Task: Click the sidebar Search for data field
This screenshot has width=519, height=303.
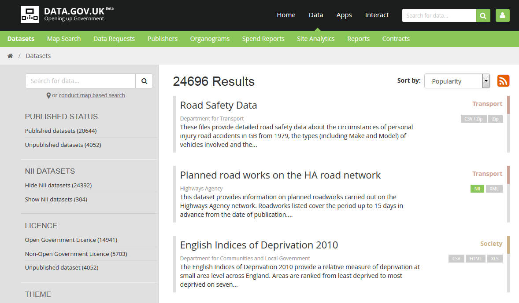Action: 81,81
